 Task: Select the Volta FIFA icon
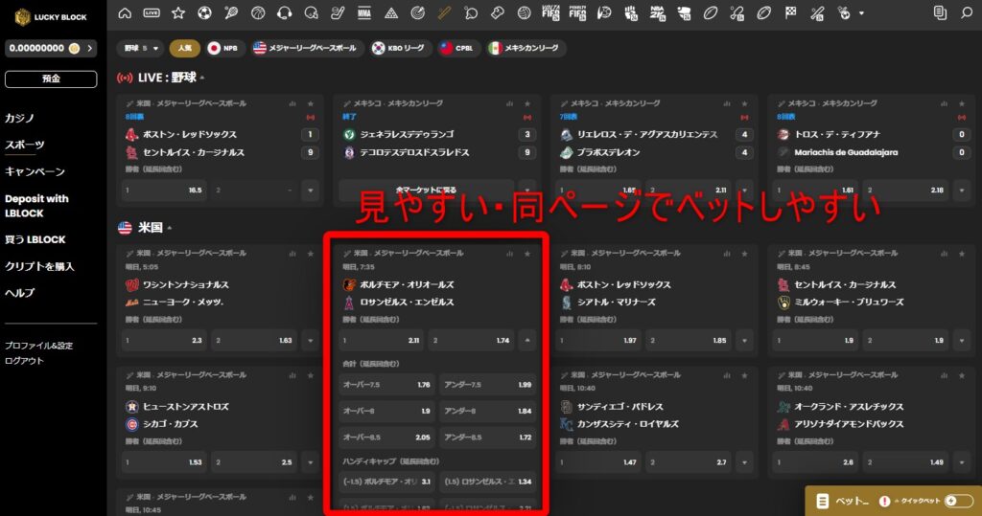coord(550,13)
